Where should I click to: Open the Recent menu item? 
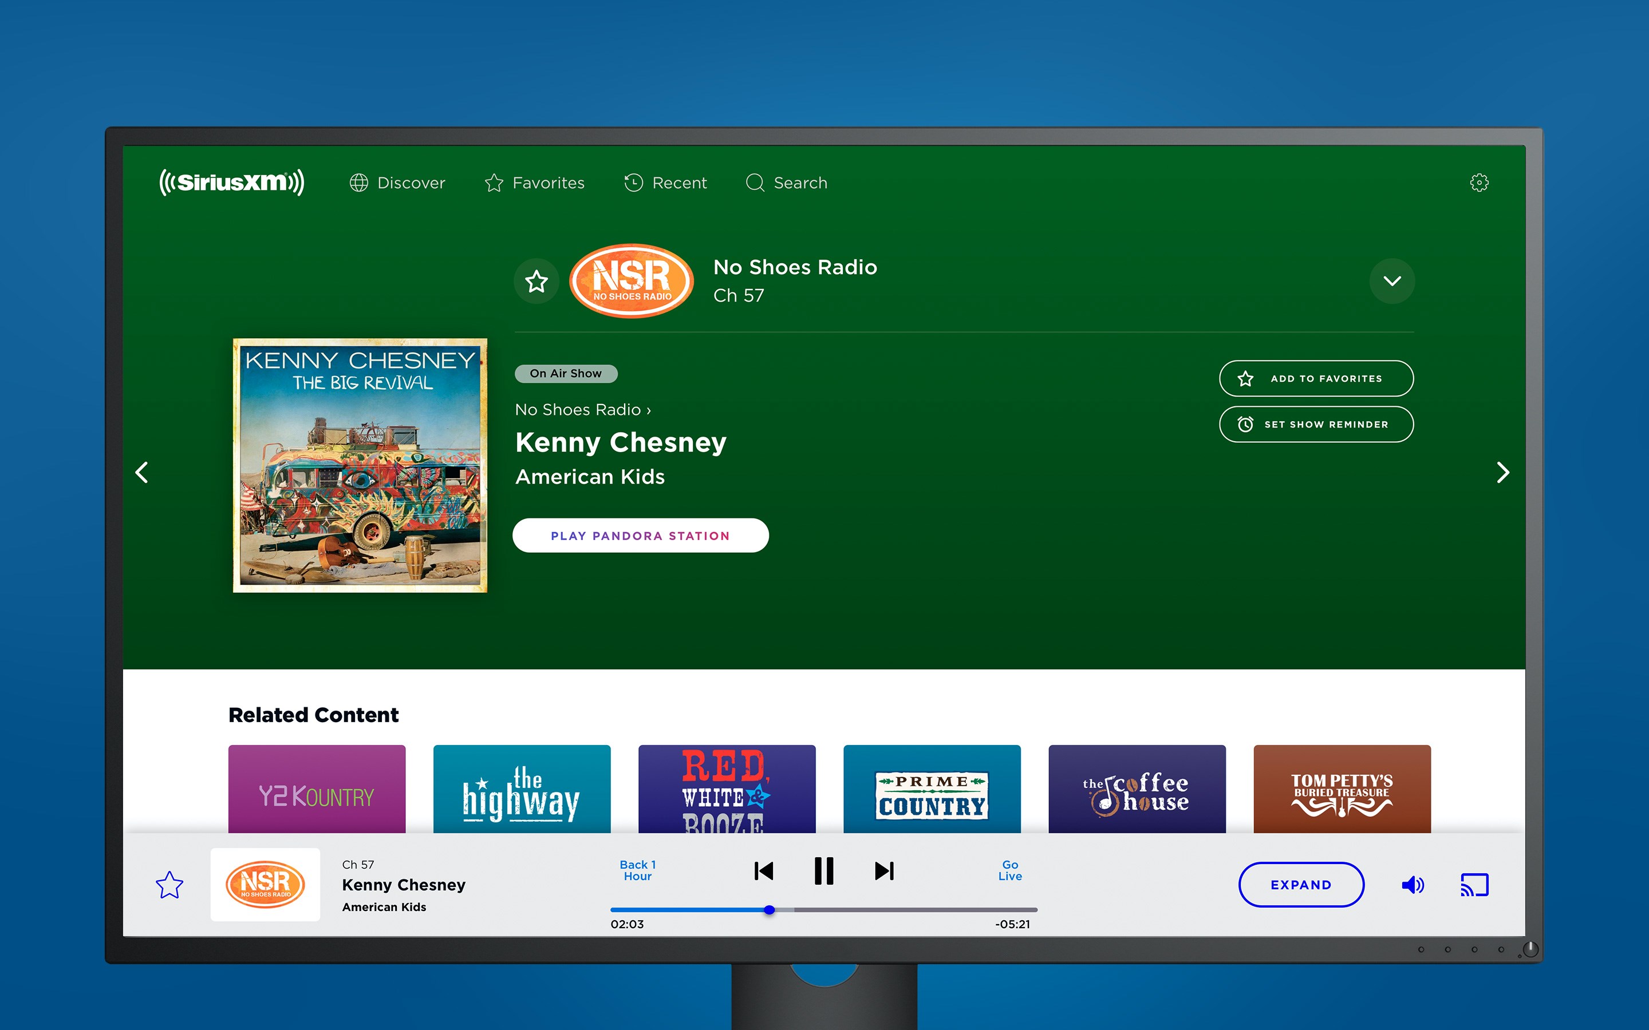[666, 183]
